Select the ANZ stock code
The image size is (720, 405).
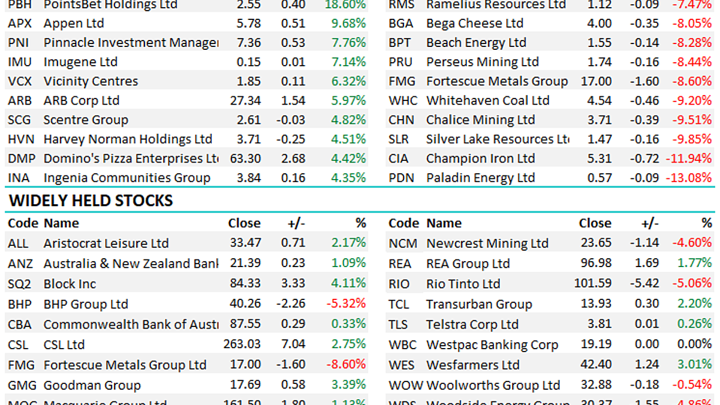click(21, 264)
